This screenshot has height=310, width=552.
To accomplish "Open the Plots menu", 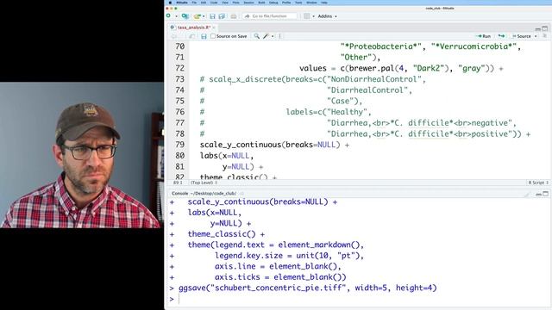I will (235, 3).
